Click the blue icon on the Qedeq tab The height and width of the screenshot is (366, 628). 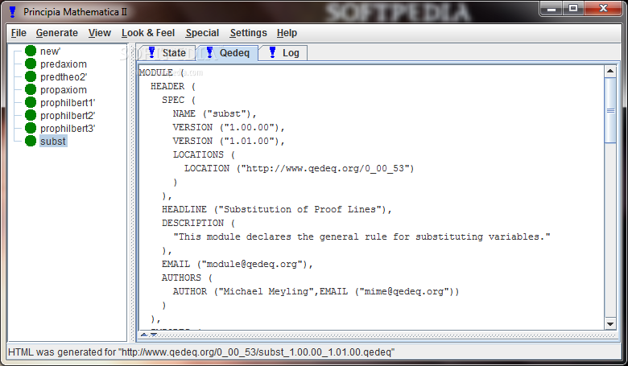tap(209, 52)
